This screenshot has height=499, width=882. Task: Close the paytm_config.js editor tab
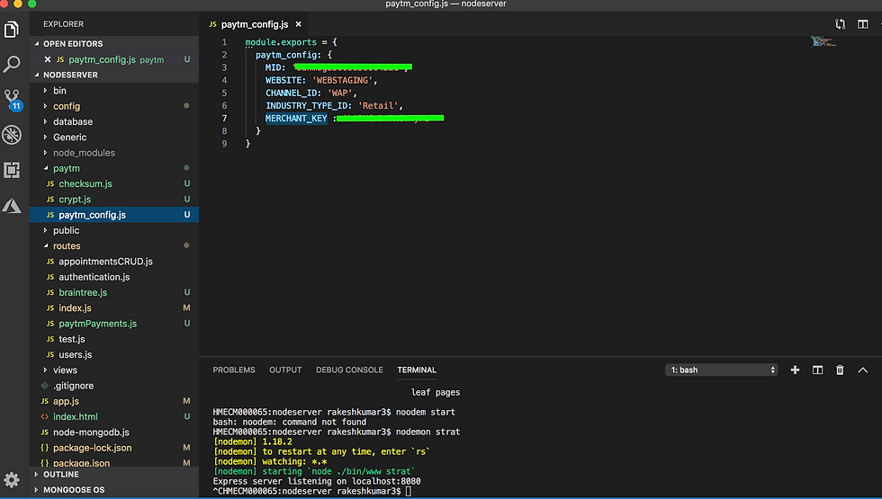tap(299, 24)
